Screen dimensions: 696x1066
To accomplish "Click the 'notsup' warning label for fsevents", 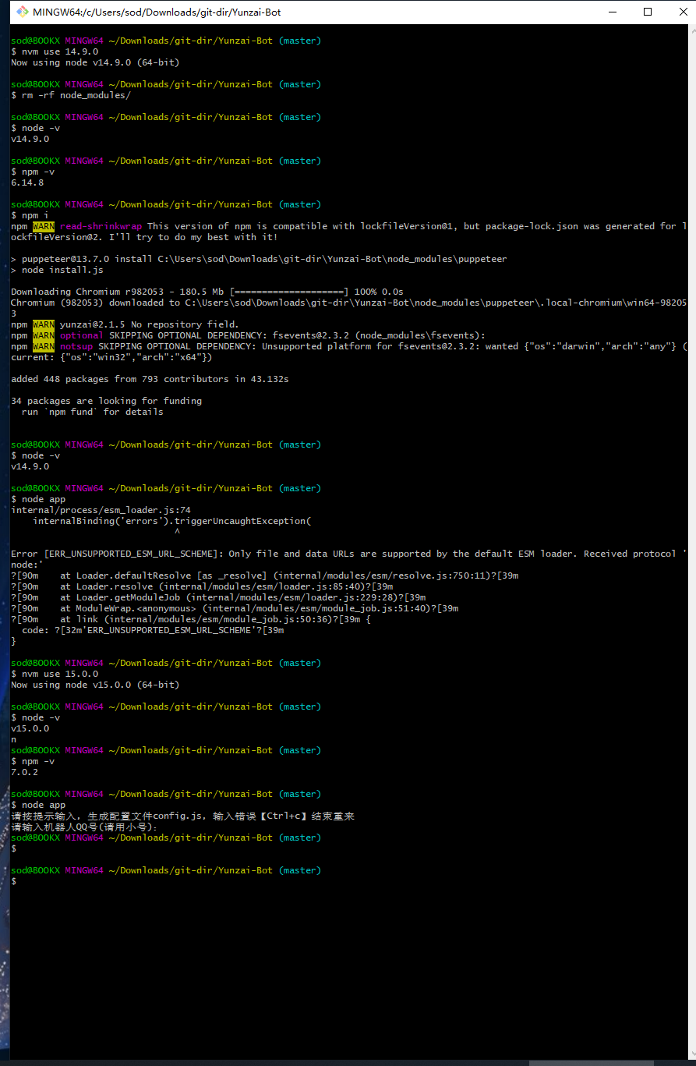I will [x=76, y=345].
